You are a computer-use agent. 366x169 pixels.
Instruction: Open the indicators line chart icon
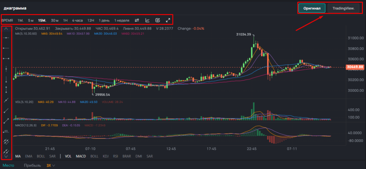(147, 20)
